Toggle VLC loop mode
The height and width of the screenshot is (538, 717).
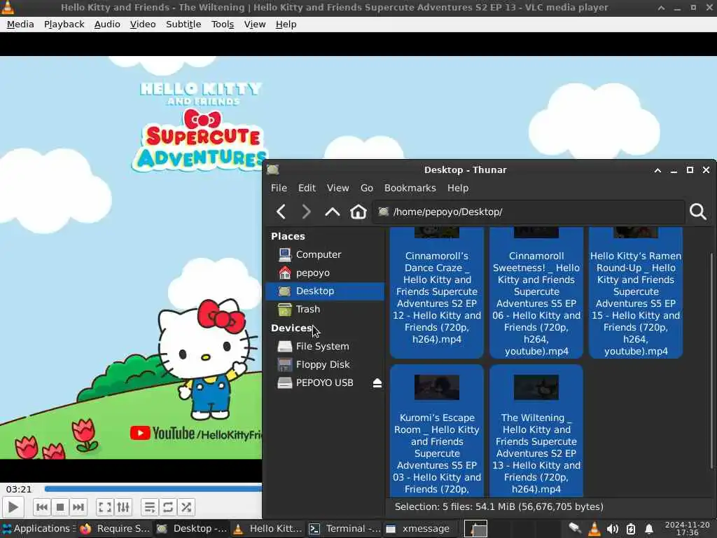[x=168, y=507]
